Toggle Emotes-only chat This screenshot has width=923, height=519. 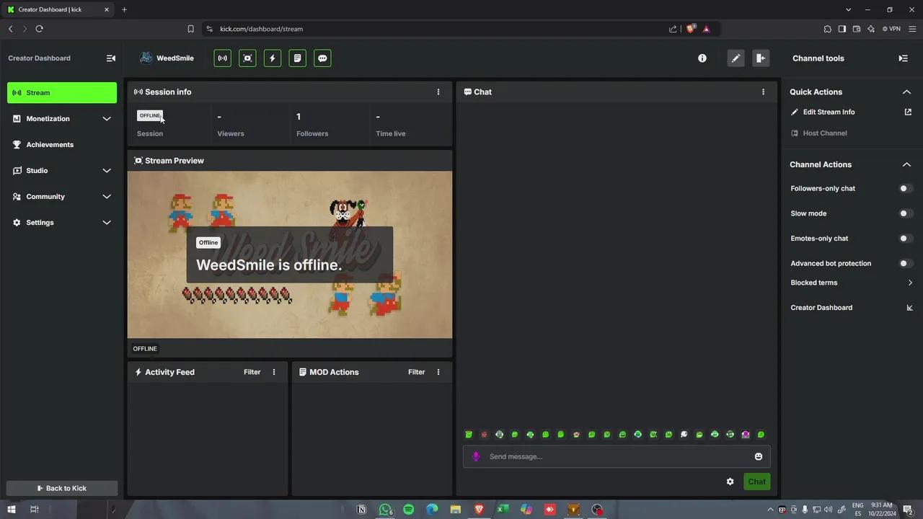click(906, 239)
